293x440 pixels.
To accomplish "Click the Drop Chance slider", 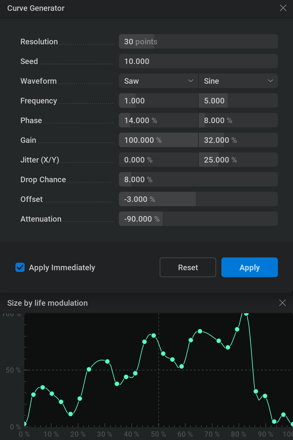I will [198, 180].
